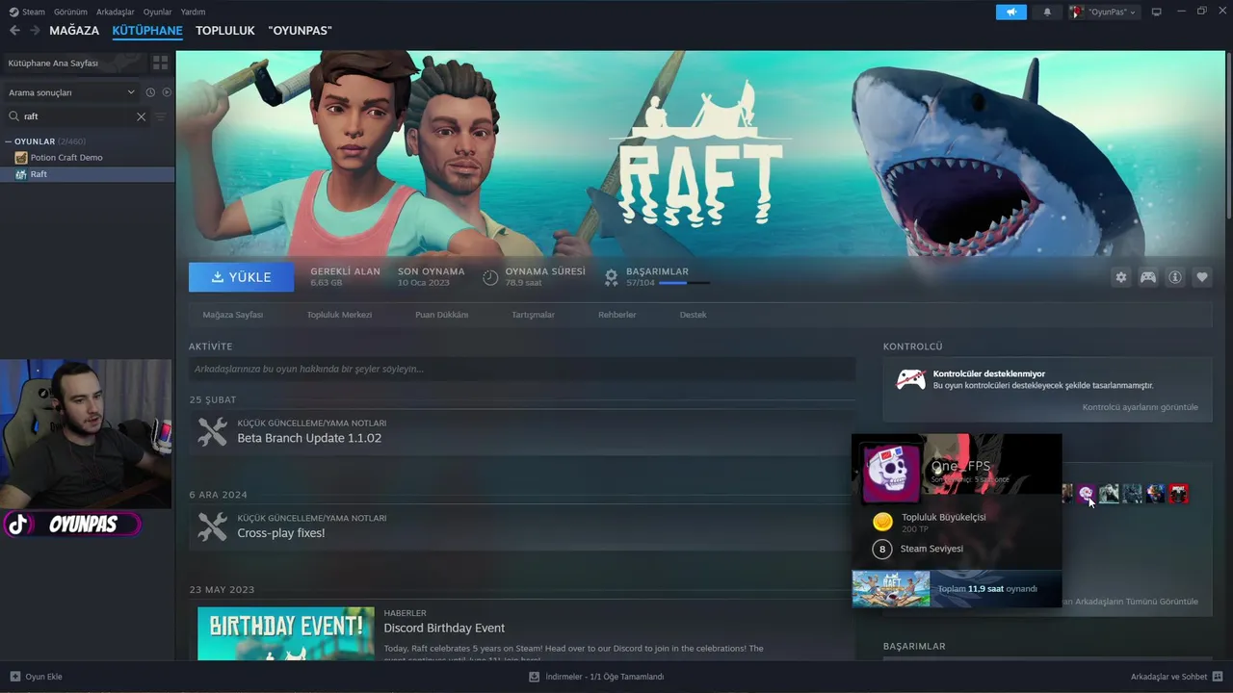
Task: Add Raft to favorites heart
Action: [1202, 277]
